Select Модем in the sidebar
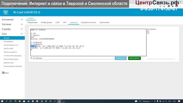The height and width of the screenshot is (103, 183). 12,38
